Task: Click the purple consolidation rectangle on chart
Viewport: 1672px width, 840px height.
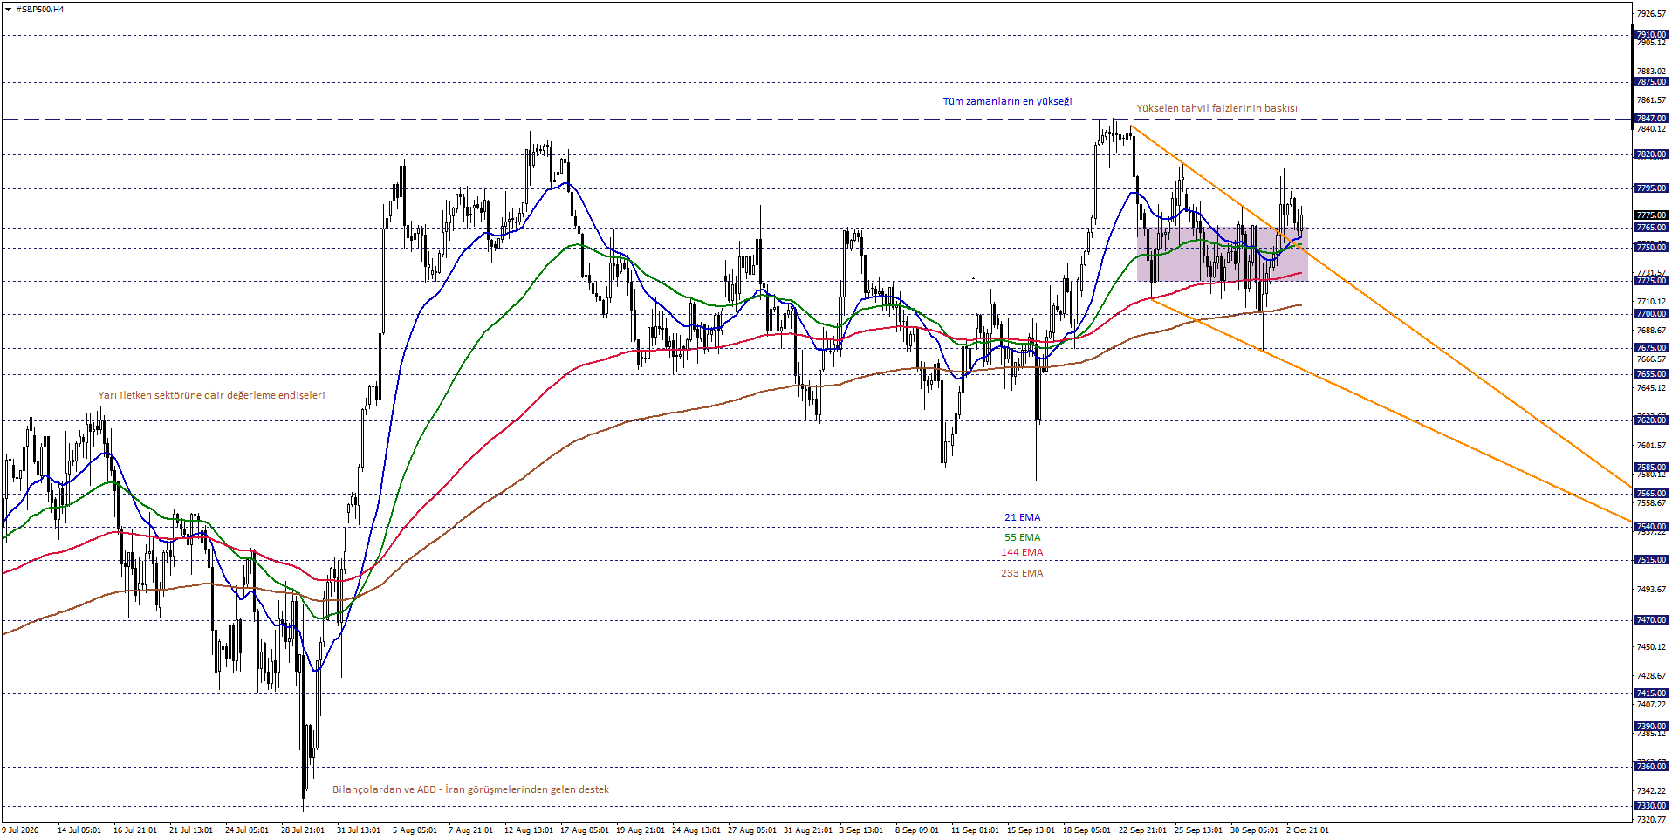Action: pyautogui.click(x=1222, y=254)
